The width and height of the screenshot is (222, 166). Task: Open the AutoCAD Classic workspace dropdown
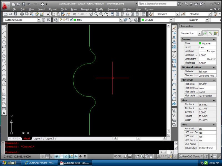[39, 20]
